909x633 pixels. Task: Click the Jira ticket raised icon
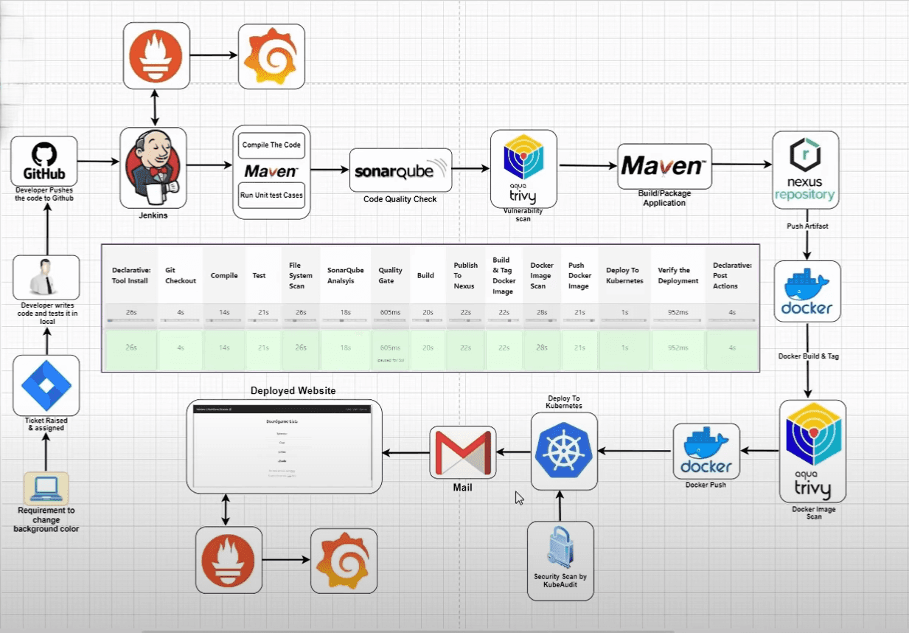[46, 385]
